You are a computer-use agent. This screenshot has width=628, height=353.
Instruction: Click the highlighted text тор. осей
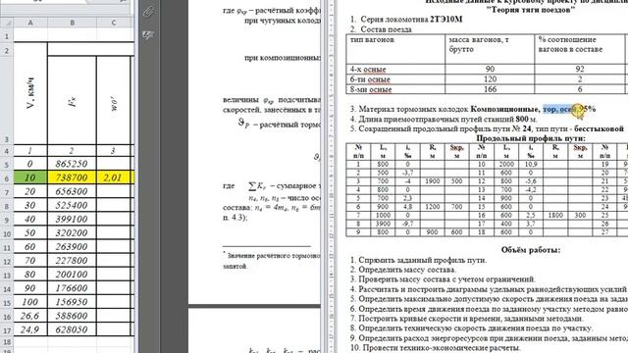560,109
